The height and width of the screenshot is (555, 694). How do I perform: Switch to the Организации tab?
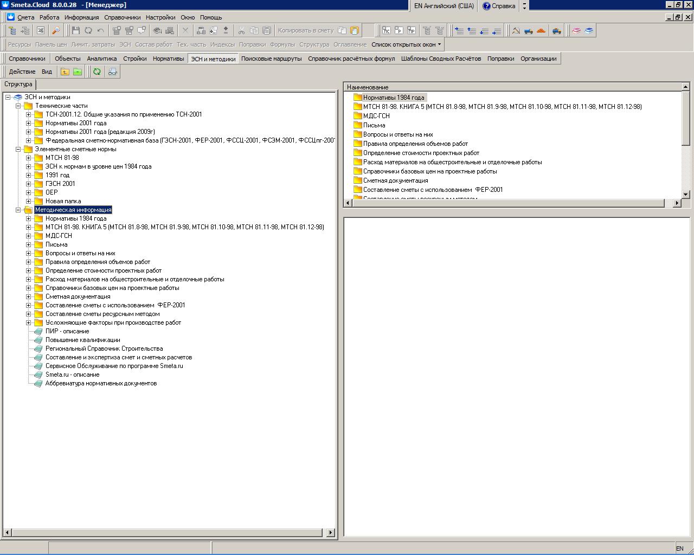coord(538,59)
